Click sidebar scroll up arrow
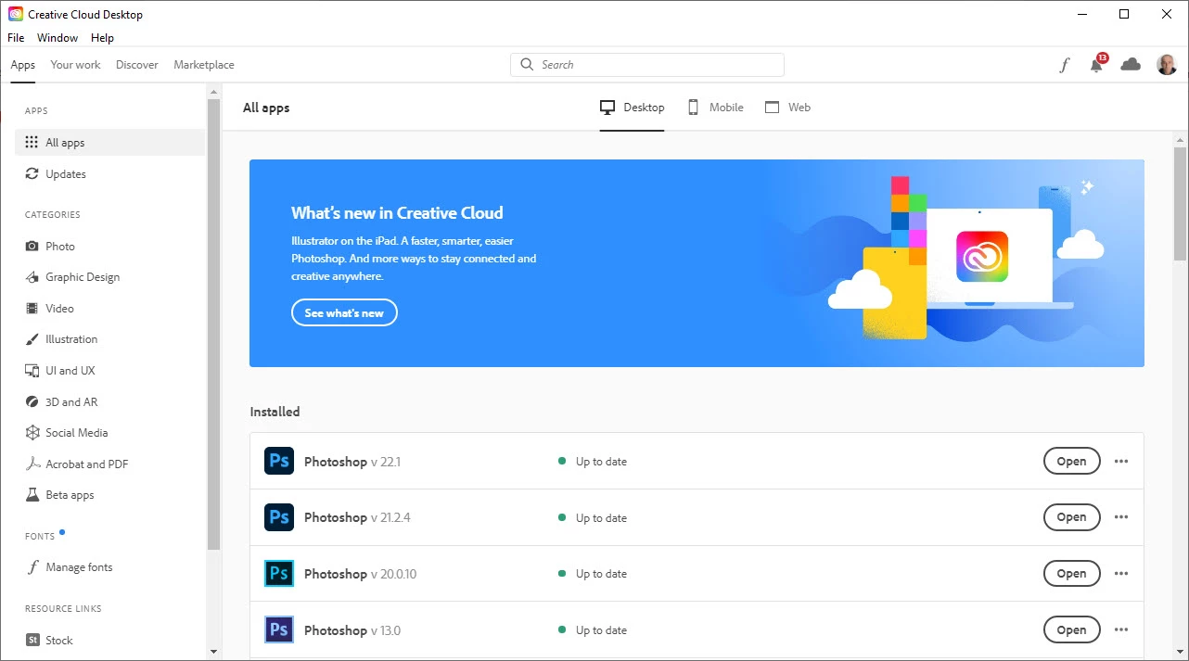The width and height of the screenshot is (1189, 661). [214, 91]
